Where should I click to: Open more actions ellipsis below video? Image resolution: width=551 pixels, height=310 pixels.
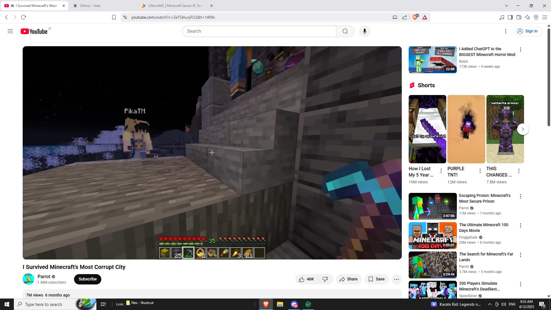pyautogui.click(x=396, y=279)
